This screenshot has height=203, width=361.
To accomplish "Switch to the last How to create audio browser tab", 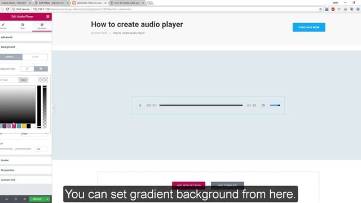I will click(127, 3).
